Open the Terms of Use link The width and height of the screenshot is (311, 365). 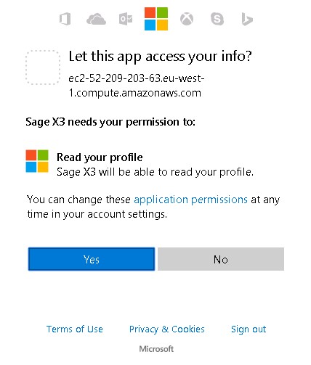click(x=75, y=329)
